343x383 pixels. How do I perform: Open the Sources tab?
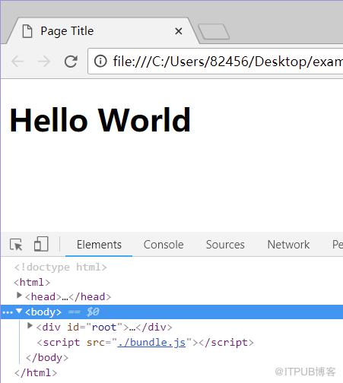(x=225, y=245)
